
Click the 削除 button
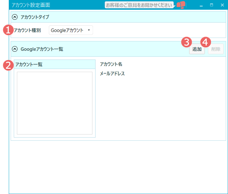pos(216,49)
